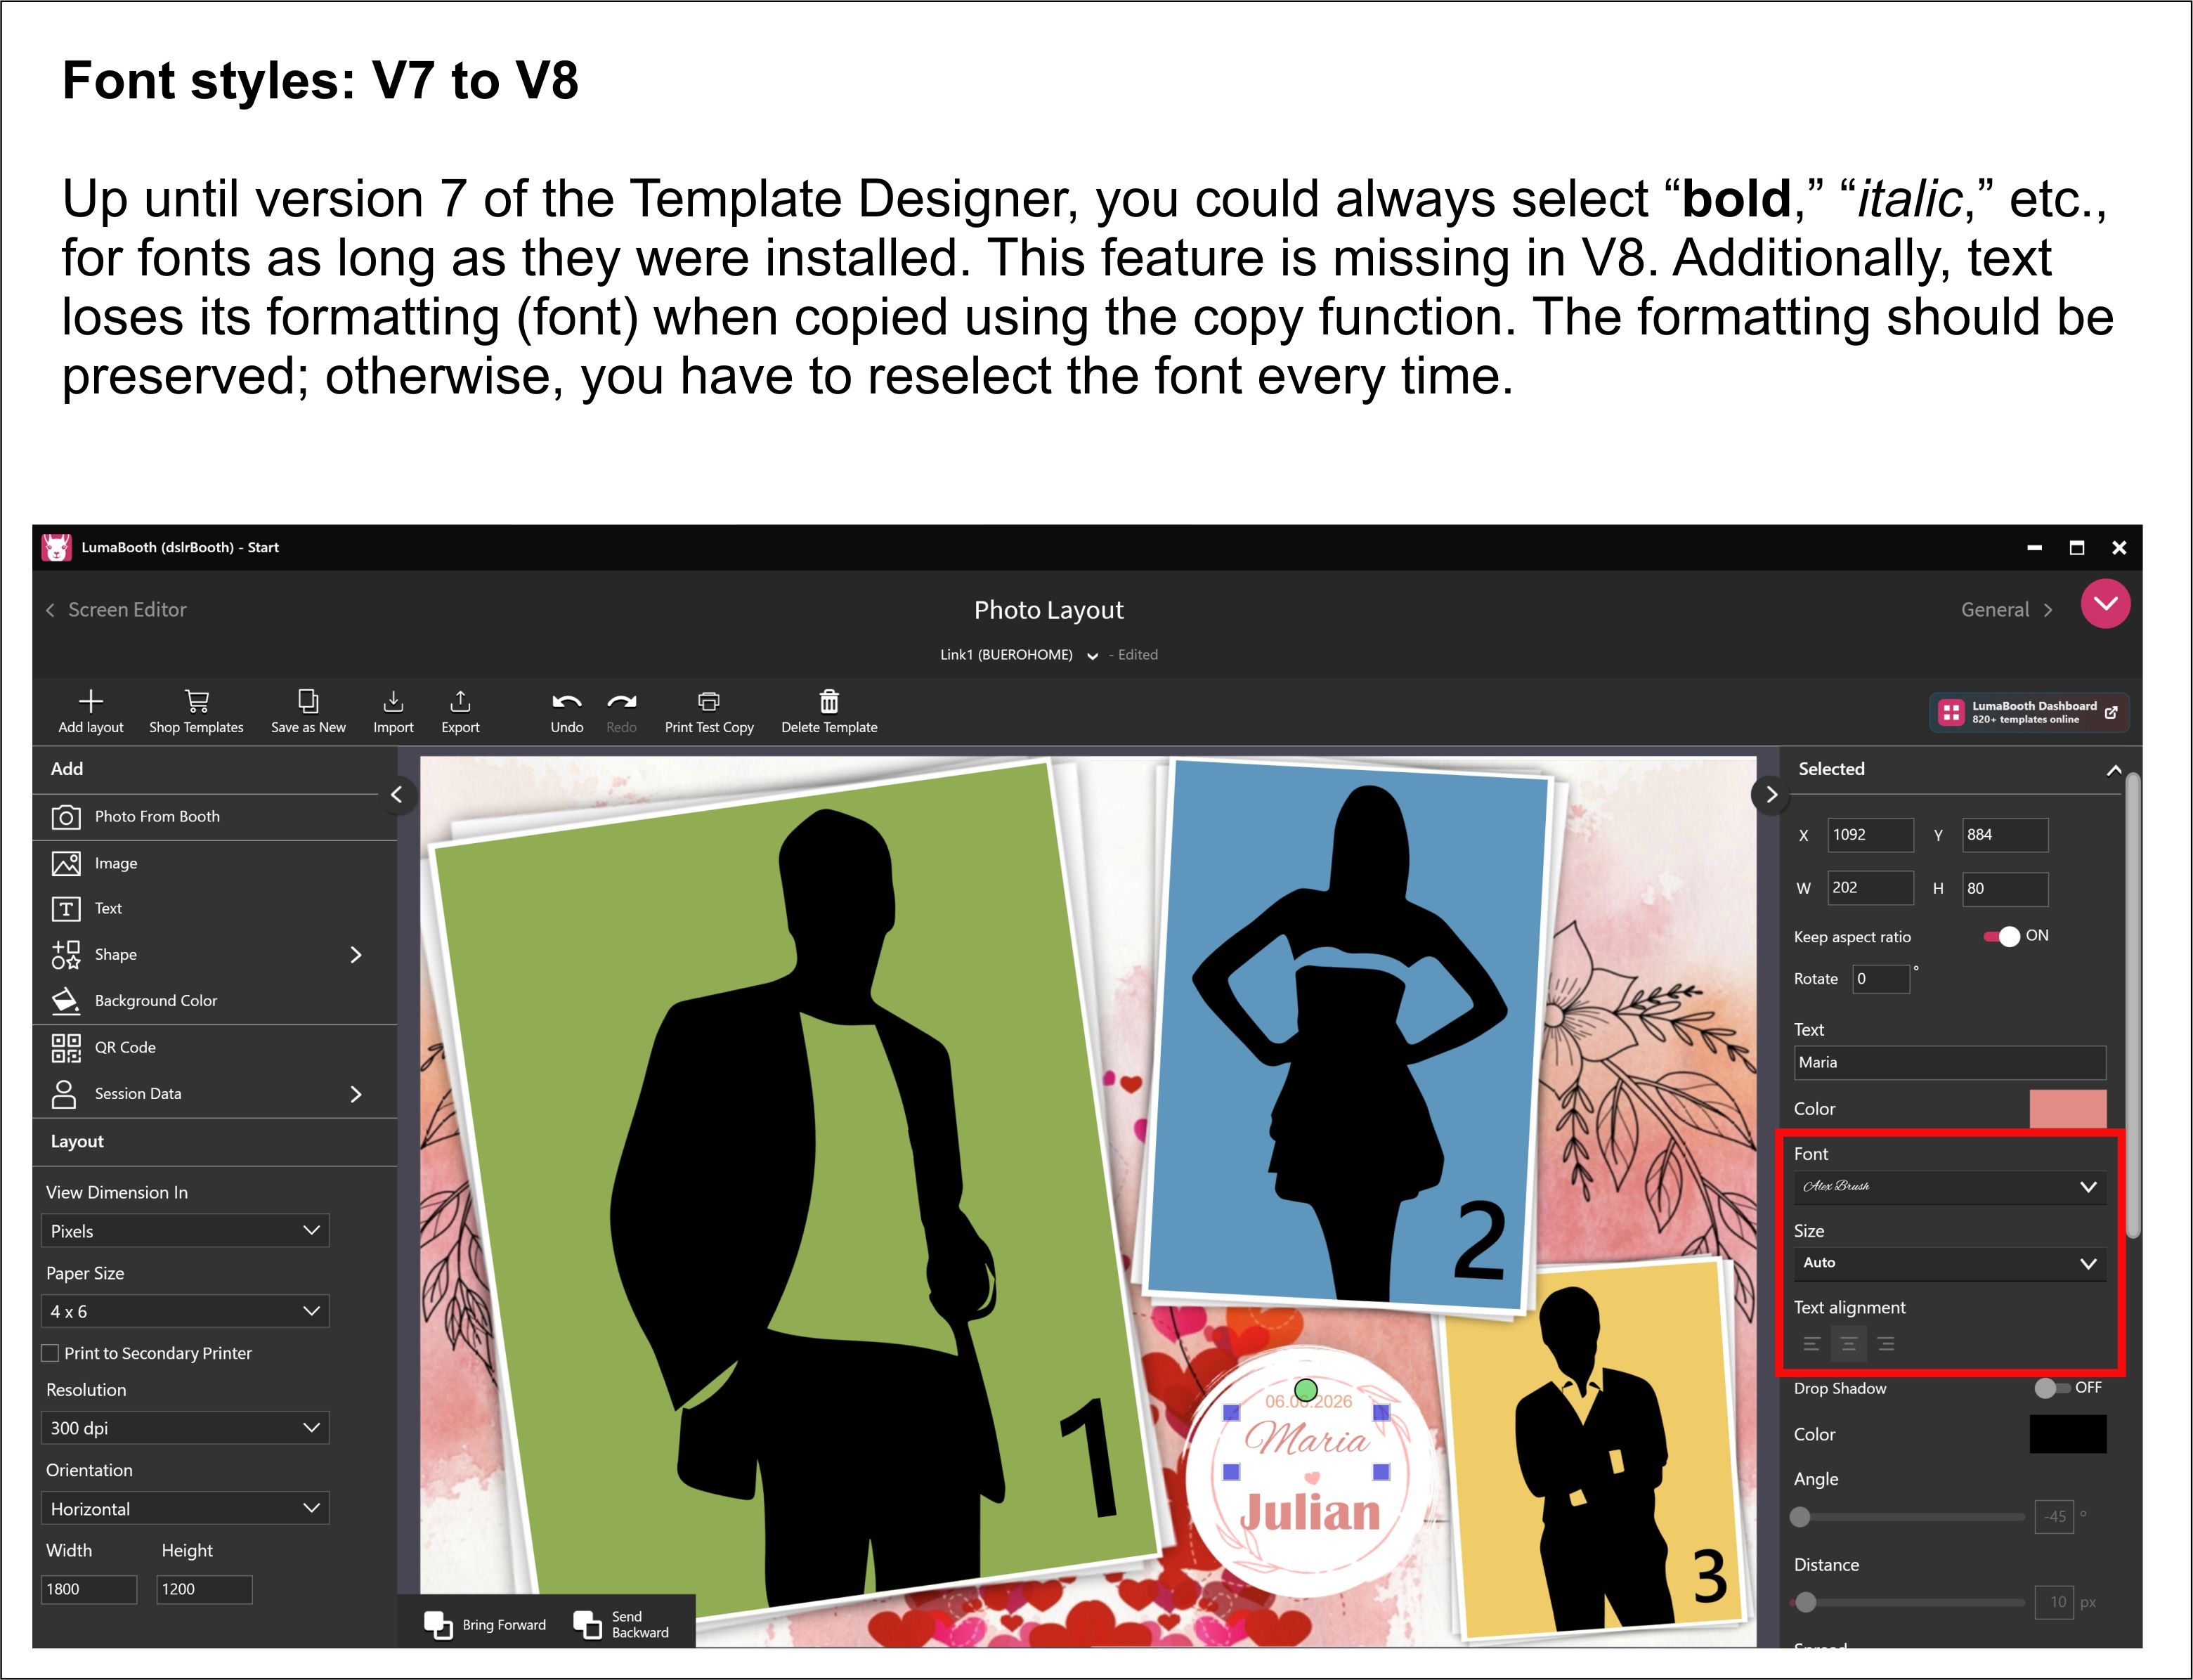Collapse the Selected section

pos(2113,770)
